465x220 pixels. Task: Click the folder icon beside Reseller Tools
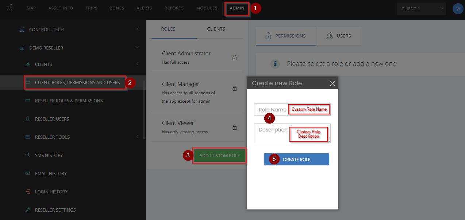pos(28,137)
